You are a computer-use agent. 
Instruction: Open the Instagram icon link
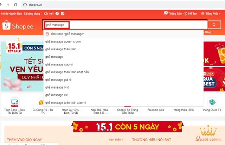[63, 13]
